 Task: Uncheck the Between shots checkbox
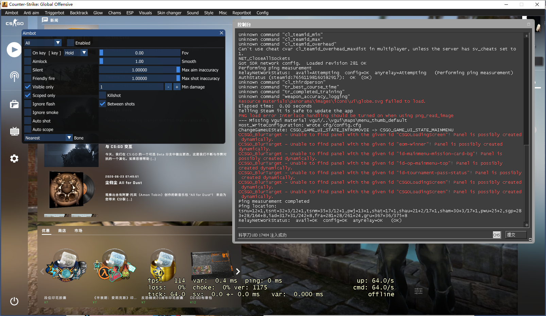click(x=102, y=104)
